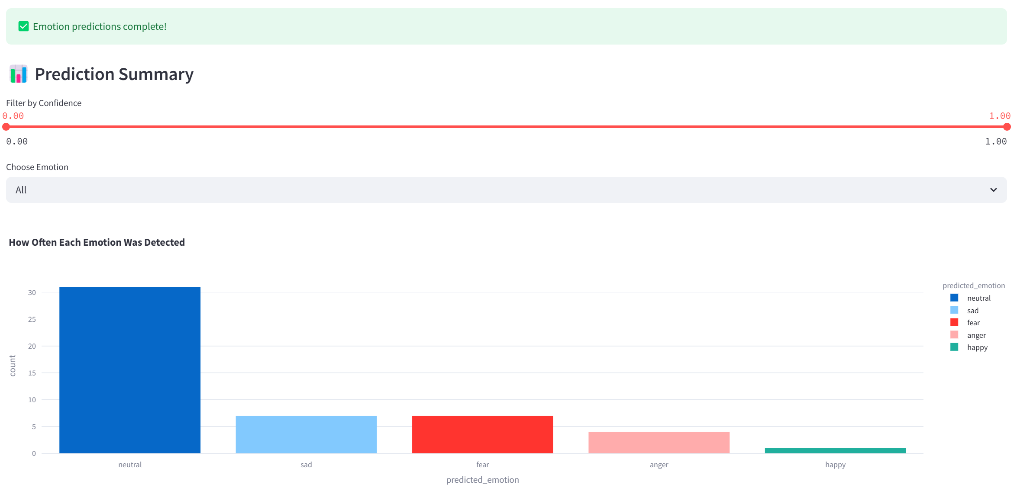This screenshot has width=1033, height=494.
Task: Toggle anger series in chart legend
Action: pos(976,335)
